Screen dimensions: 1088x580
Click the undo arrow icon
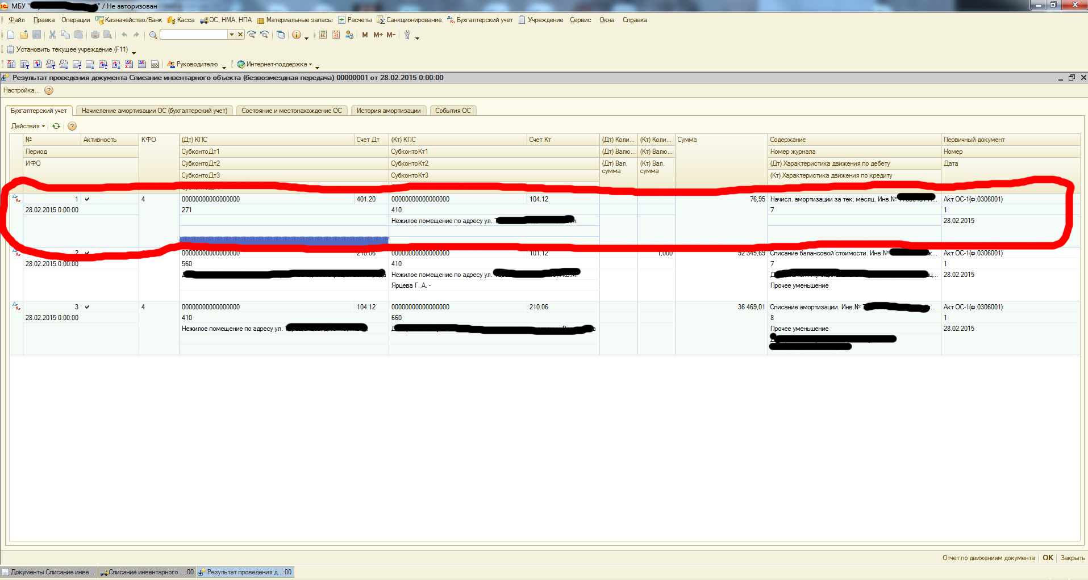tap(124, 35)
